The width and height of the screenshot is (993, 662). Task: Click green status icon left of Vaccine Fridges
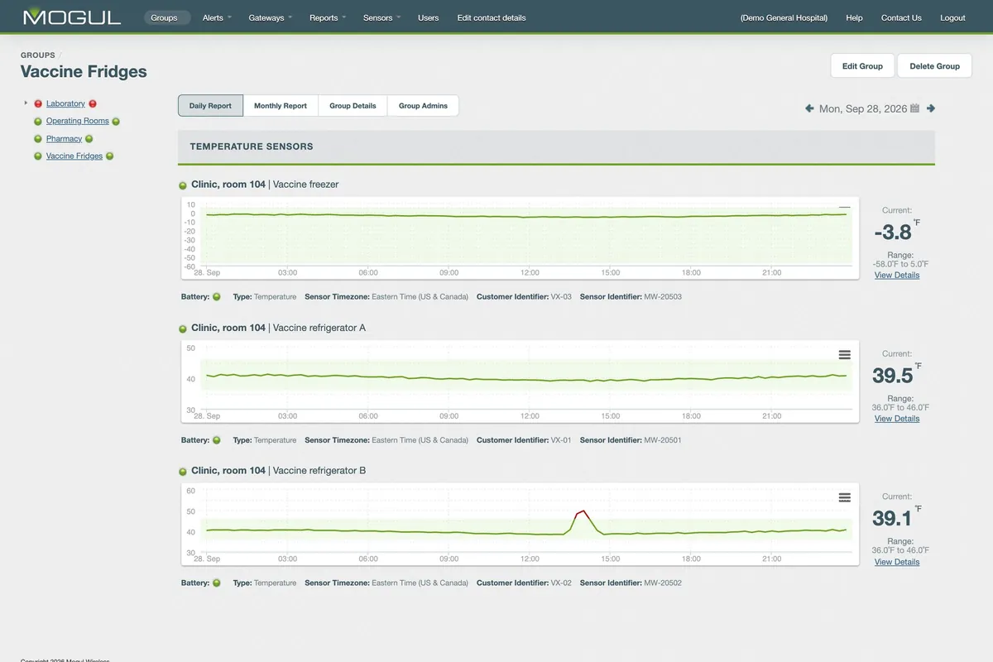(38, 156)
